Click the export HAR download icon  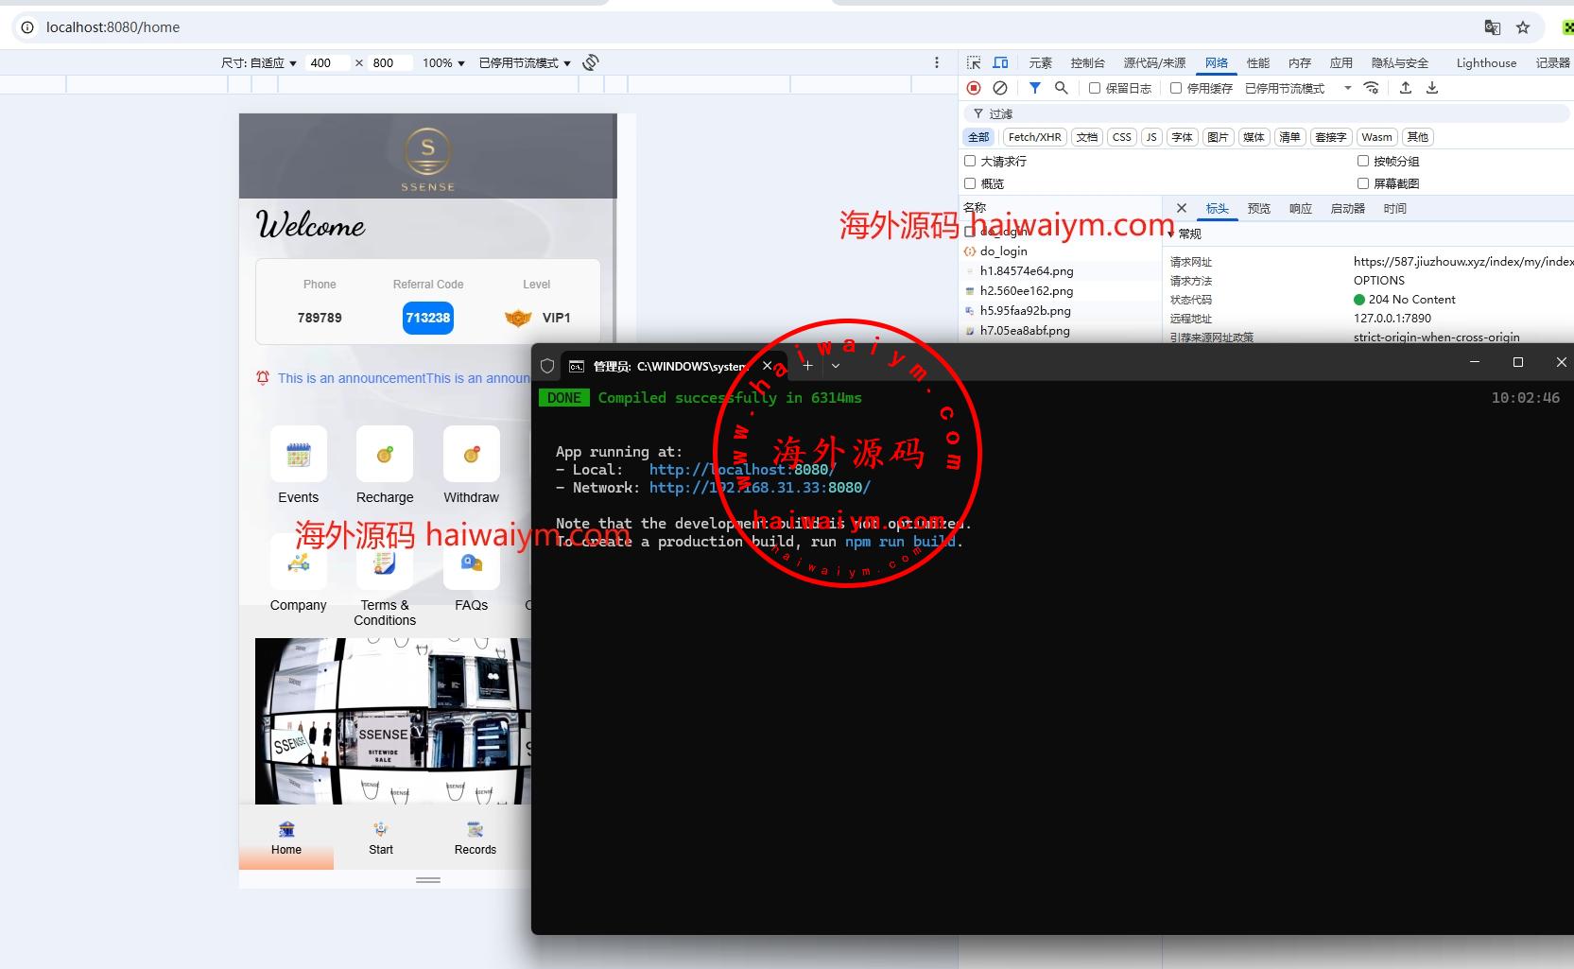(x=1432, y=88)
